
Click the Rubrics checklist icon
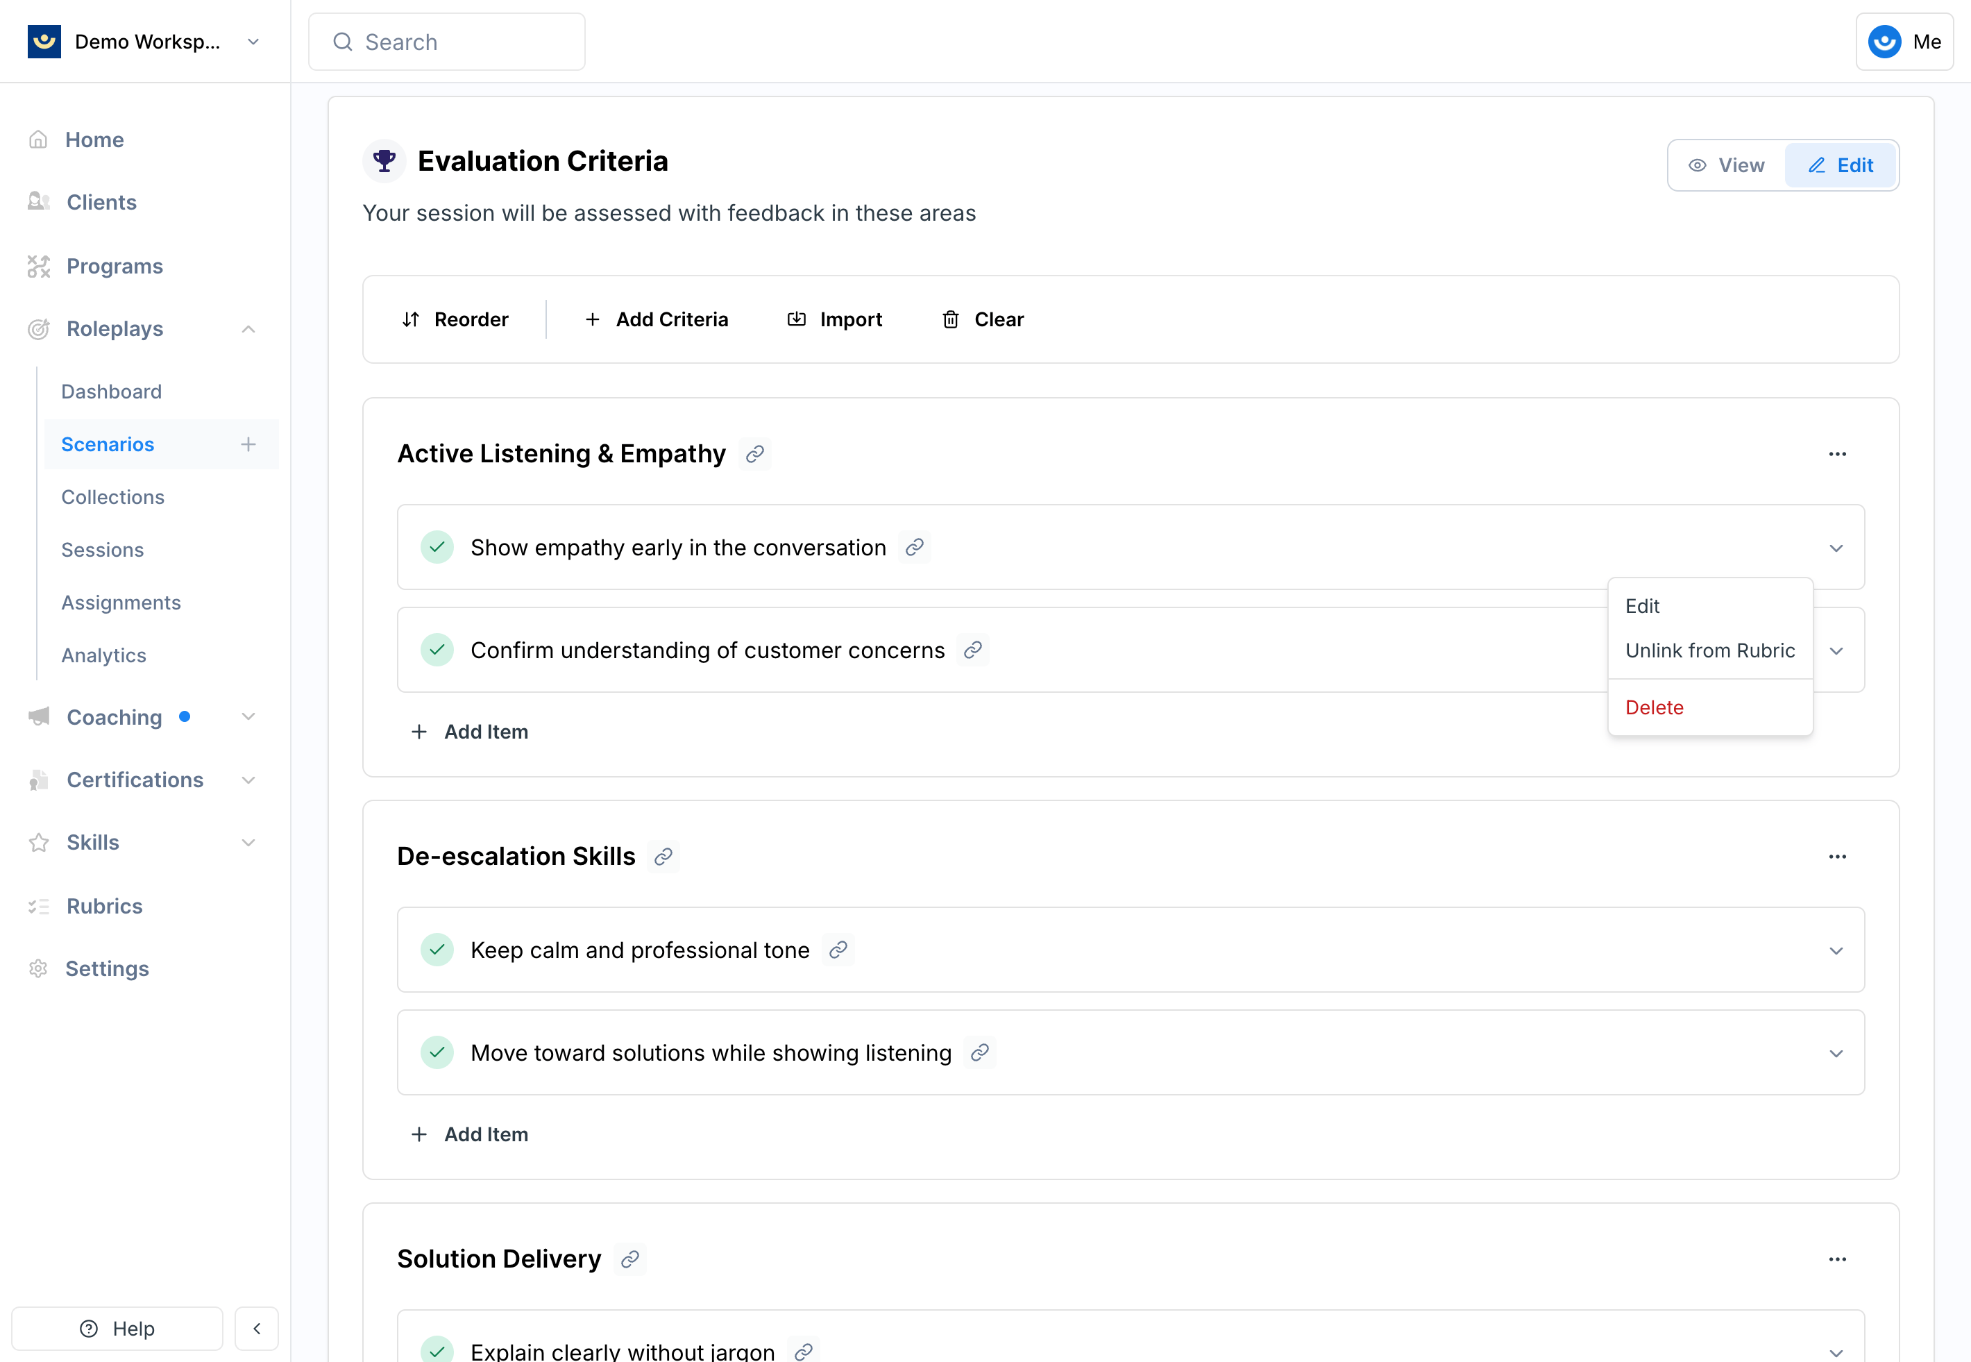[x=38, y=907]
